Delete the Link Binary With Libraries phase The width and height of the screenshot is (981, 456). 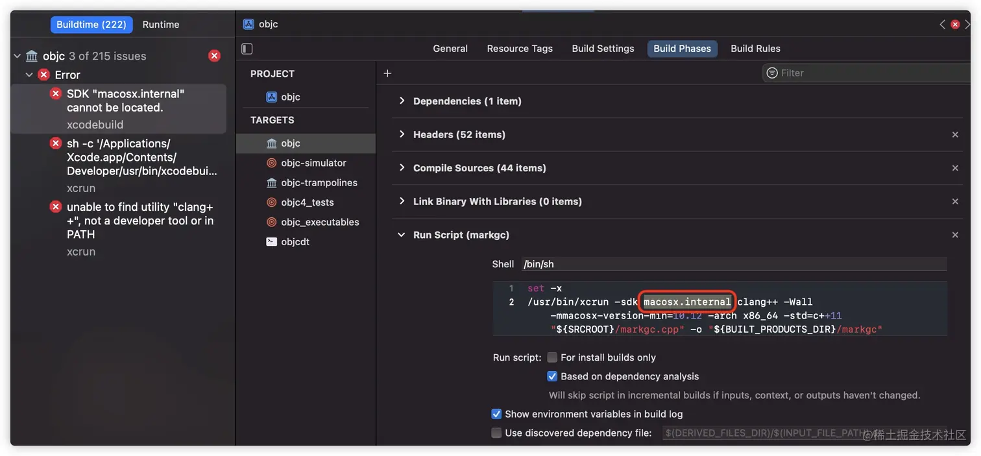click(x=955, y=202)
